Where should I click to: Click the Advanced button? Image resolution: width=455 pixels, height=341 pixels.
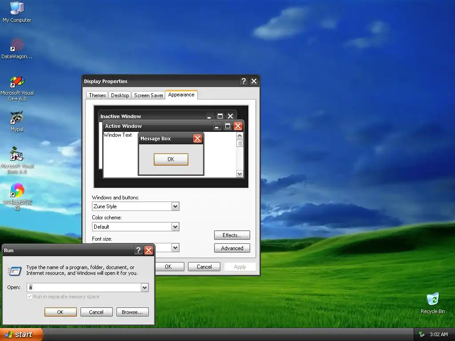click(232, 248)
